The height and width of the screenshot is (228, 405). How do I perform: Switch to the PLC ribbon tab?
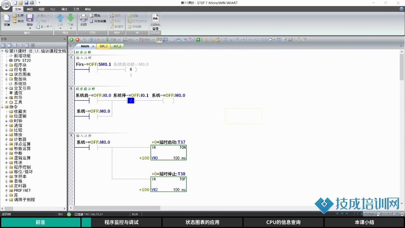(x=53, y=9)
